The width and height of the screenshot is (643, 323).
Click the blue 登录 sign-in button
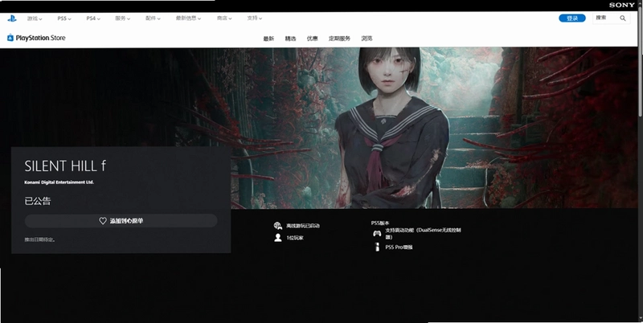coord(572,18)
